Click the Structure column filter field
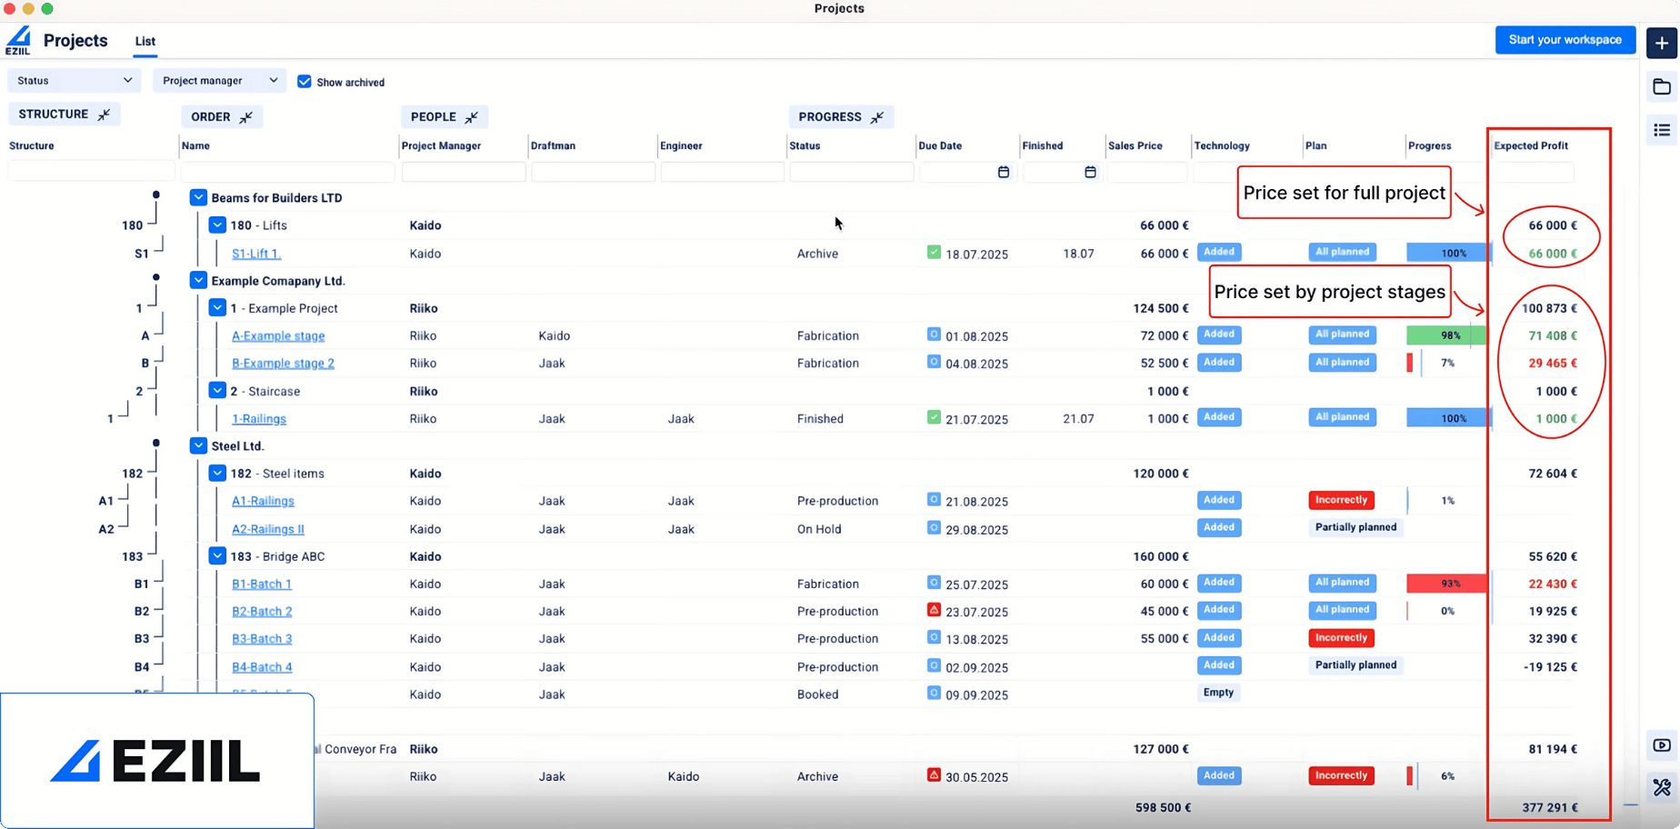 tap(91, 172)
